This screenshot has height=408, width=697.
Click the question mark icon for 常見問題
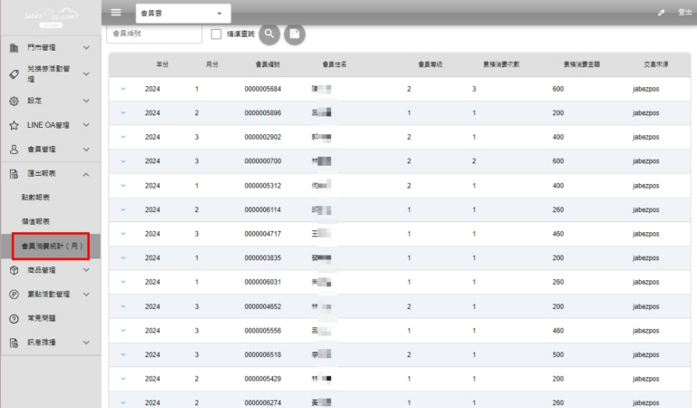coord(14,319)
